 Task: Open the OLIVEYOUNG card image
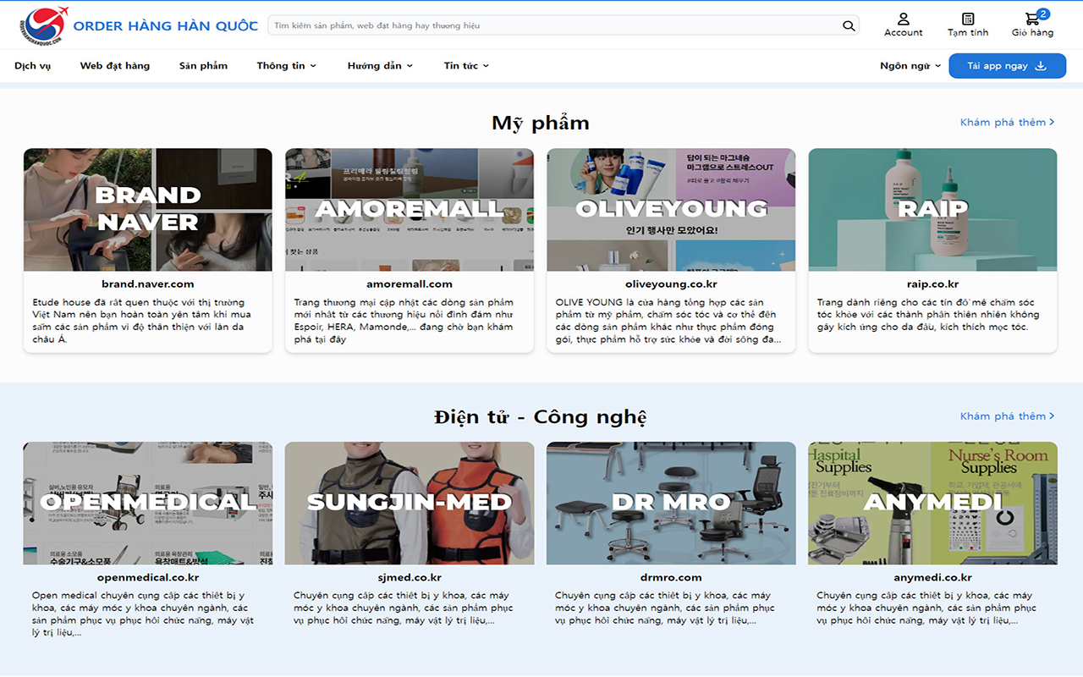pyautogui.click(x=671, y=210)
